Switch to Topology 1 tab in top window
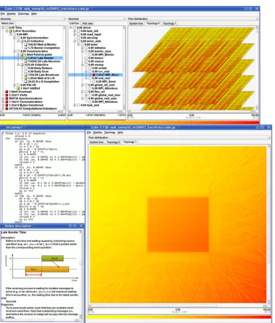This screenshot has width=275, height=323. coord(169,23)
